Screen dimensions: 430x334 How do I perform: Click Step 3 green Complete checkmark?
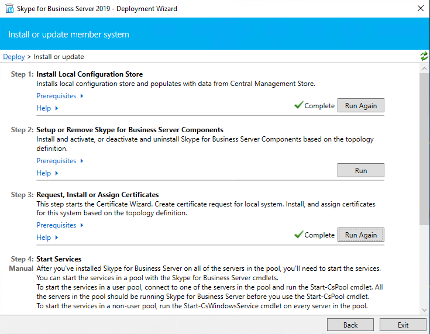coord(298,235)
